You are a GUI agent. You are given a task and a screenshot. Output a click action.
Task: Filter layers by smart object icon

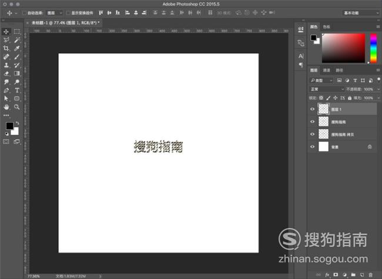pyautogui.click(x=371, y=80)
